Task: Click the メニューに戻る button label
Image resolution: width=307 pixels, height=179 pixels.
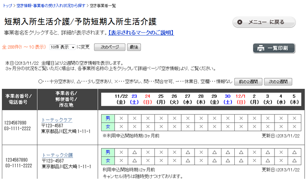Action: 266,22
